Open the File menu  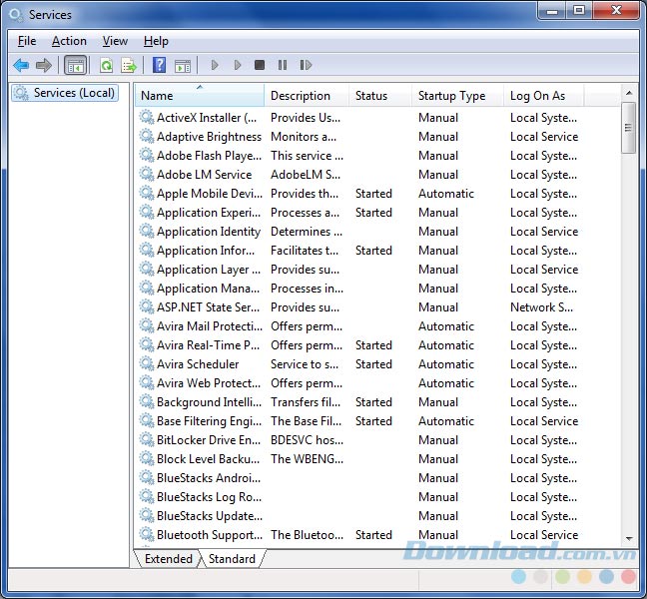(27, 41)
